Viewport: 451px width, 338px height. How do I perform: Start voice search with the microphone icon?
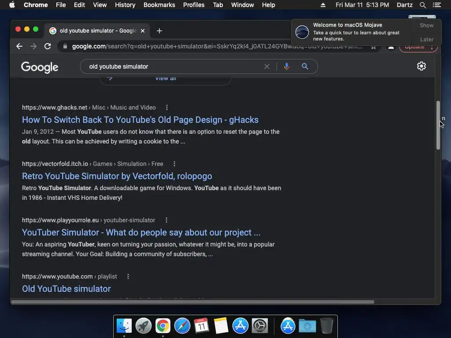click(x=286, y=67)
